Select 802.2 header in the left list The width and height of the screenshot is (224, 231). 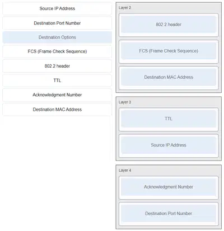[x=57, y=66]
